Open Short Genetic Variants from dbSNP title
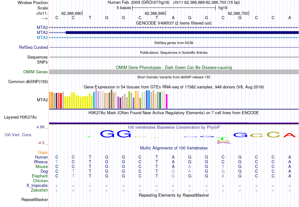299x207 pixels. [174, 77]
